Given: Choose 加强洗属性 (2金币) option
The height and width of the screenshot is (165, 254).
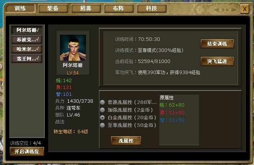Looking at the screenshot, I should pos(102,110).
